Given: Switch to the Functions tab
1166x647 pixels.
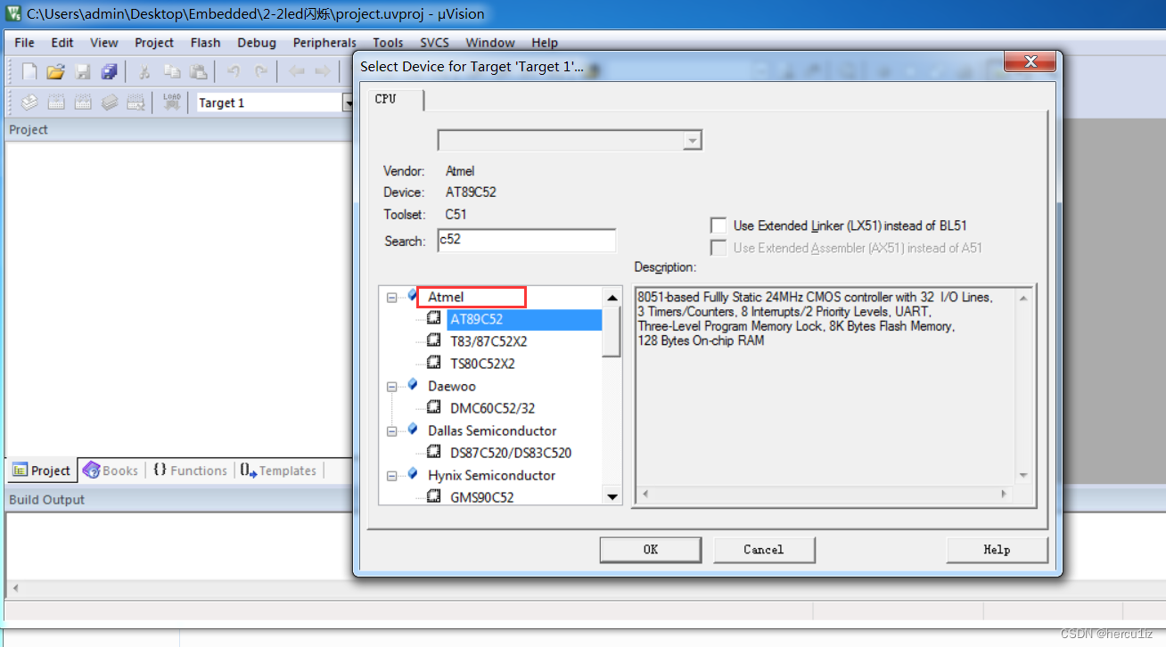Looking at the screenshot, I should point(190,471).
